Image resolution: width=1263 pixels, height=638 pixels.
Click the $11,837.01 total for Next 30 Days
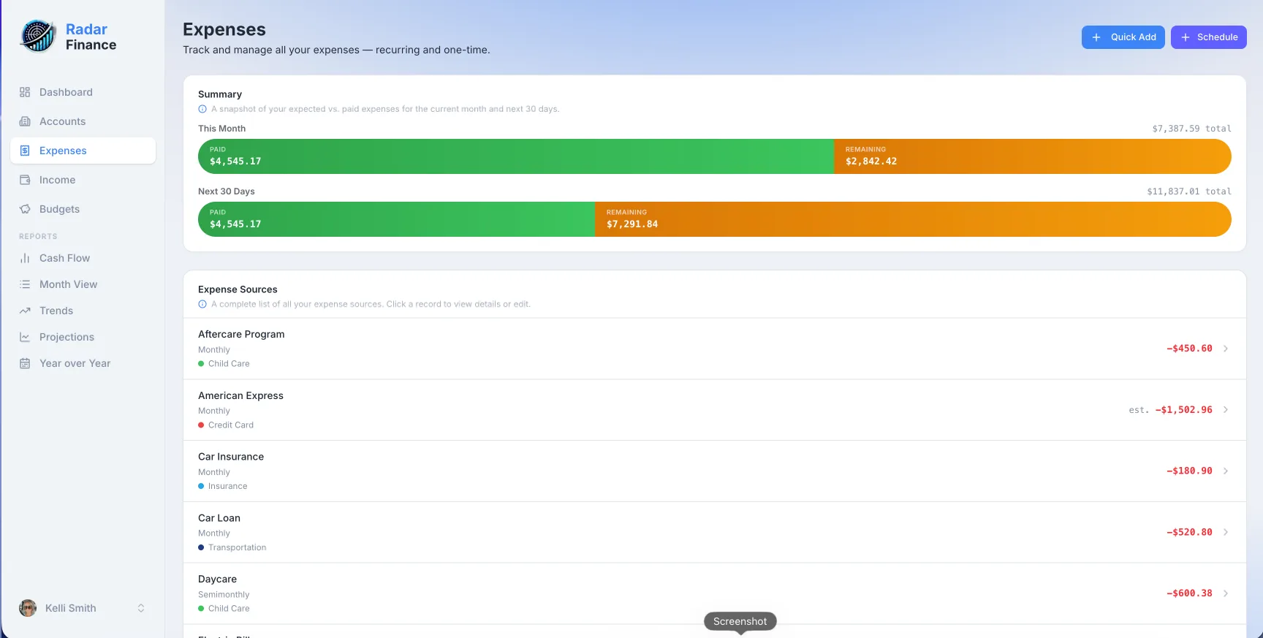(1188, 191)
